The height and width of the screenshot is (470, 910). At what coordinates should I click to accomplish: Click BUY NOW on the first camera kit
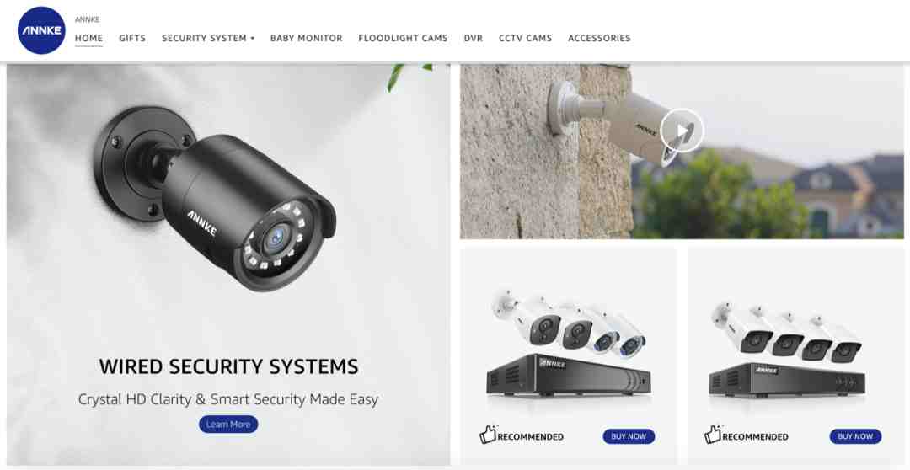[629, 436]
